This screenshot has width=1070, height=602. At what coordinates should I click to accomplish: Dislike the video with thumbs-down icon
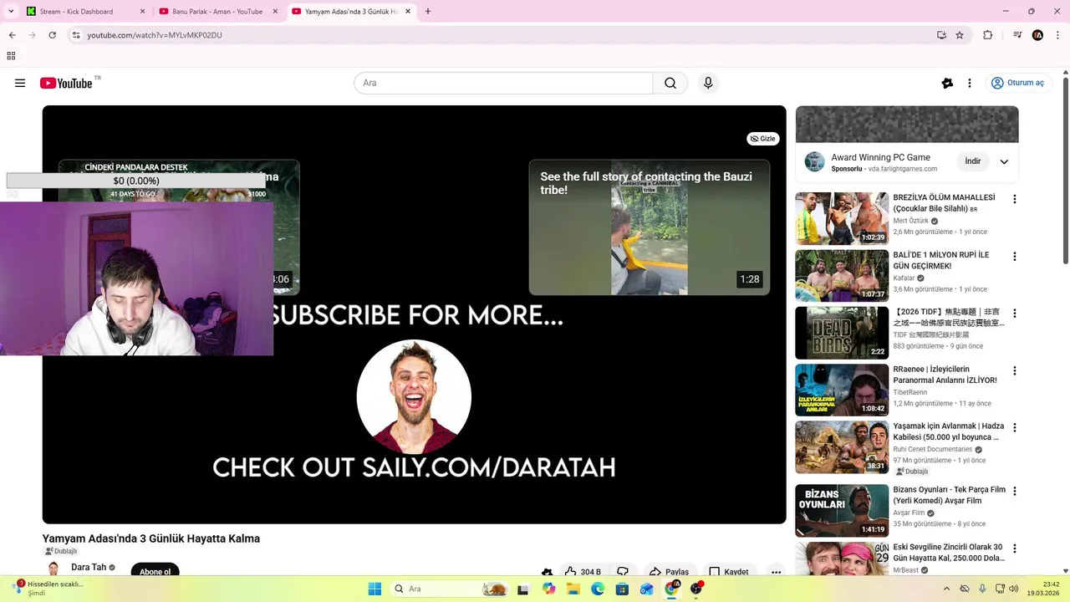coord(623,572)
